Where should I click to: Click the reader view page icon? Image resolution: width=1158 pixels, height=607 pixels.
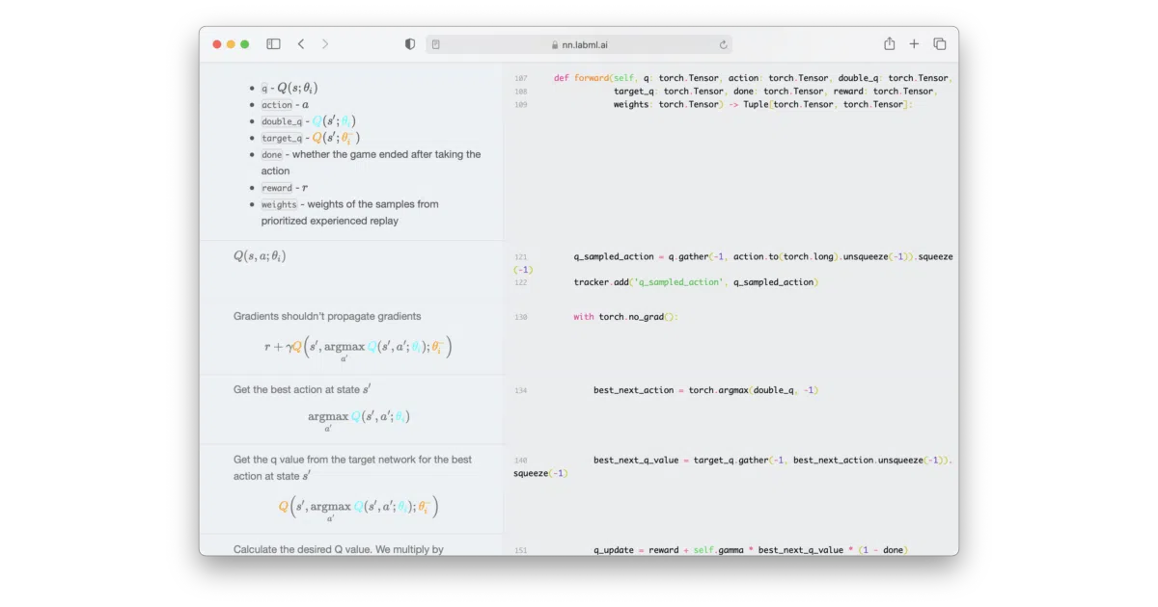point(436,44)
